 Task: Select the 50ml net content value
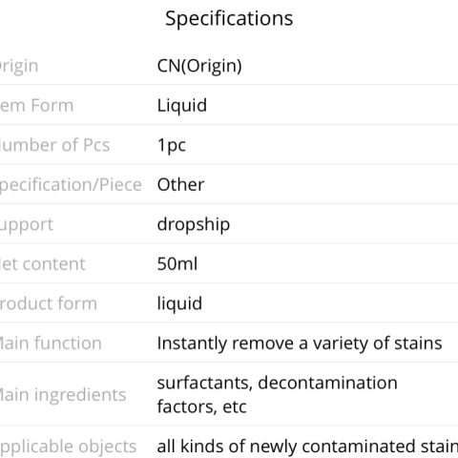(x=177, y=264)
